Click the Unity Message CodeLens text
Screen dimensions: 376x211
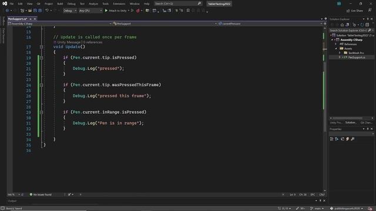(69, 42)
